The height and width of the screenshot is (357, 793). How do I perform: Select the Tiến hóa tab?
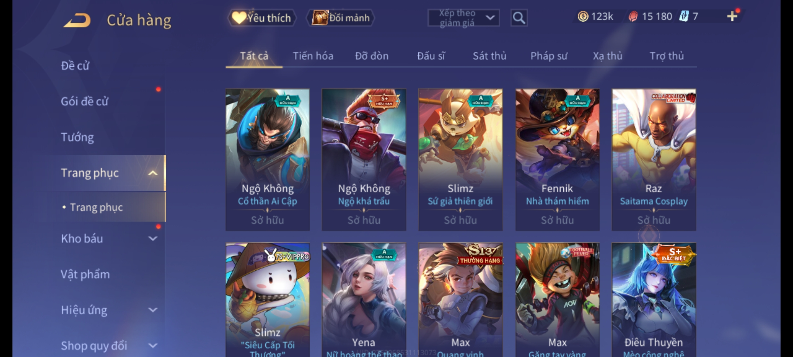click(x=313, y=56)
